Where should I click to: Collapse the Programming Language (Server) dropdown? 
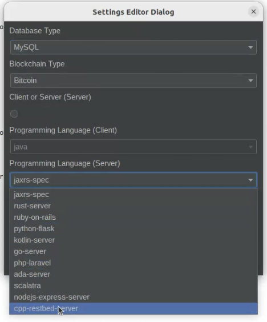[133, 180]
